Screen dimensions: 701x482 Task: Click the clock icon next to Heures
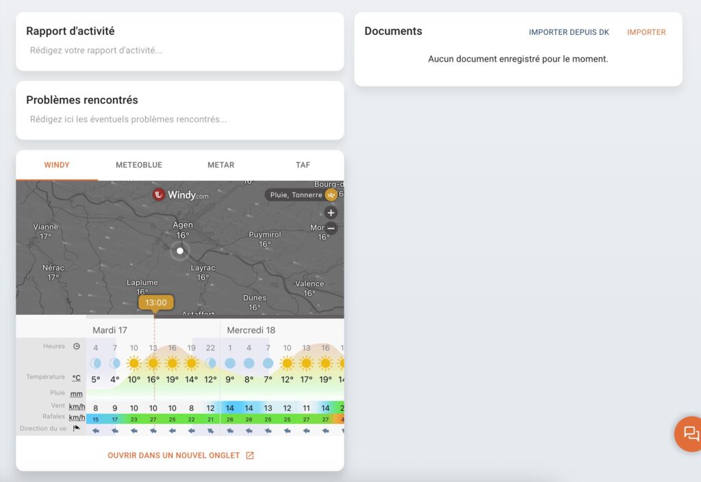pyautogui.click(x=77, y=346)
